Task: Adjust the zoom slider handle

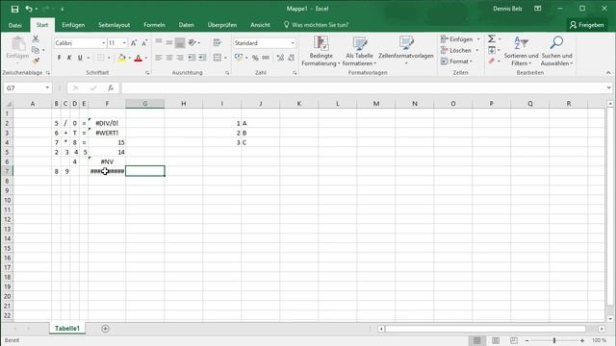Action: (554, 340)
